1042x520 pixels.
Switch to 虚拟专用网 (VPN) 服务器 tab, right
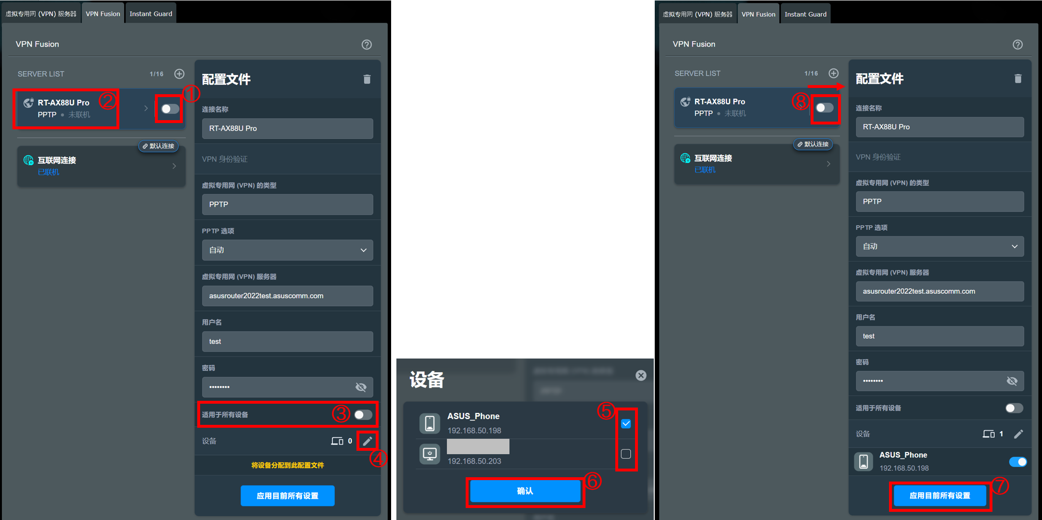coord(698,14)
